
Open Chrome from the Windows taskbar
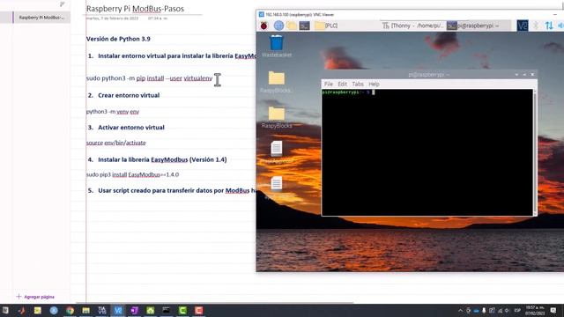pyautogui.click(x=70, y=311)
